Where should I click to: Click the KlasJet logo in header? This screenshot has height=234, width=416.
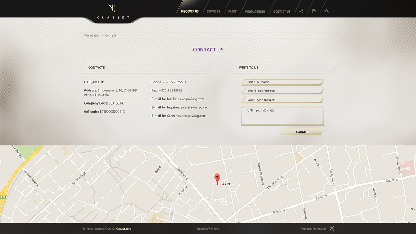[x=113, y=12]
